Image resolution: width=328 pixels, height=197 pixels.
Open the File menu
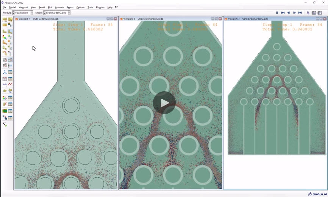click(4, 7)
